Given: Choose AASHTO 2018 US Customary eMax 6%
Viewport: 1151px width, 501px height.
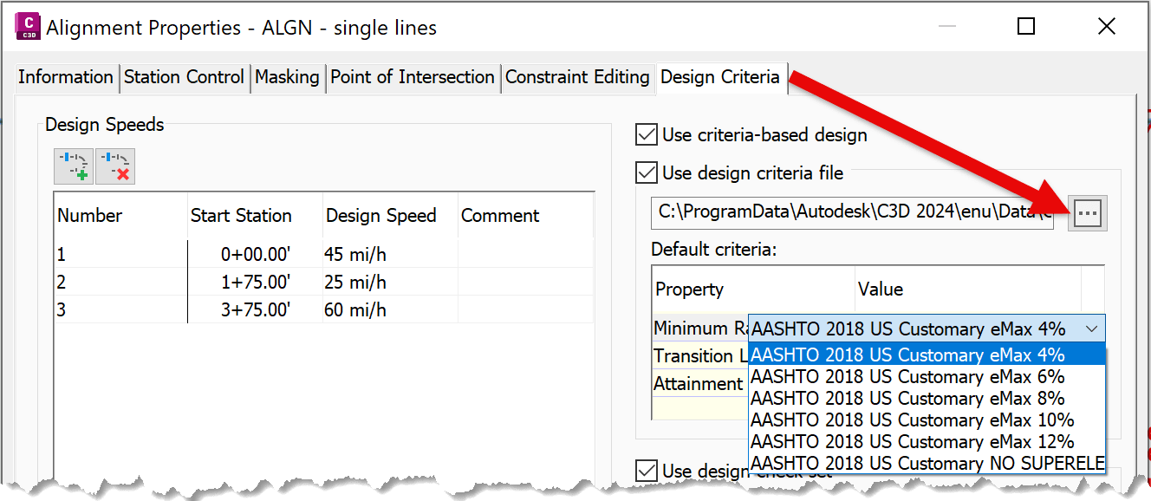Looking at the screenshot, I should click(927, 376).
